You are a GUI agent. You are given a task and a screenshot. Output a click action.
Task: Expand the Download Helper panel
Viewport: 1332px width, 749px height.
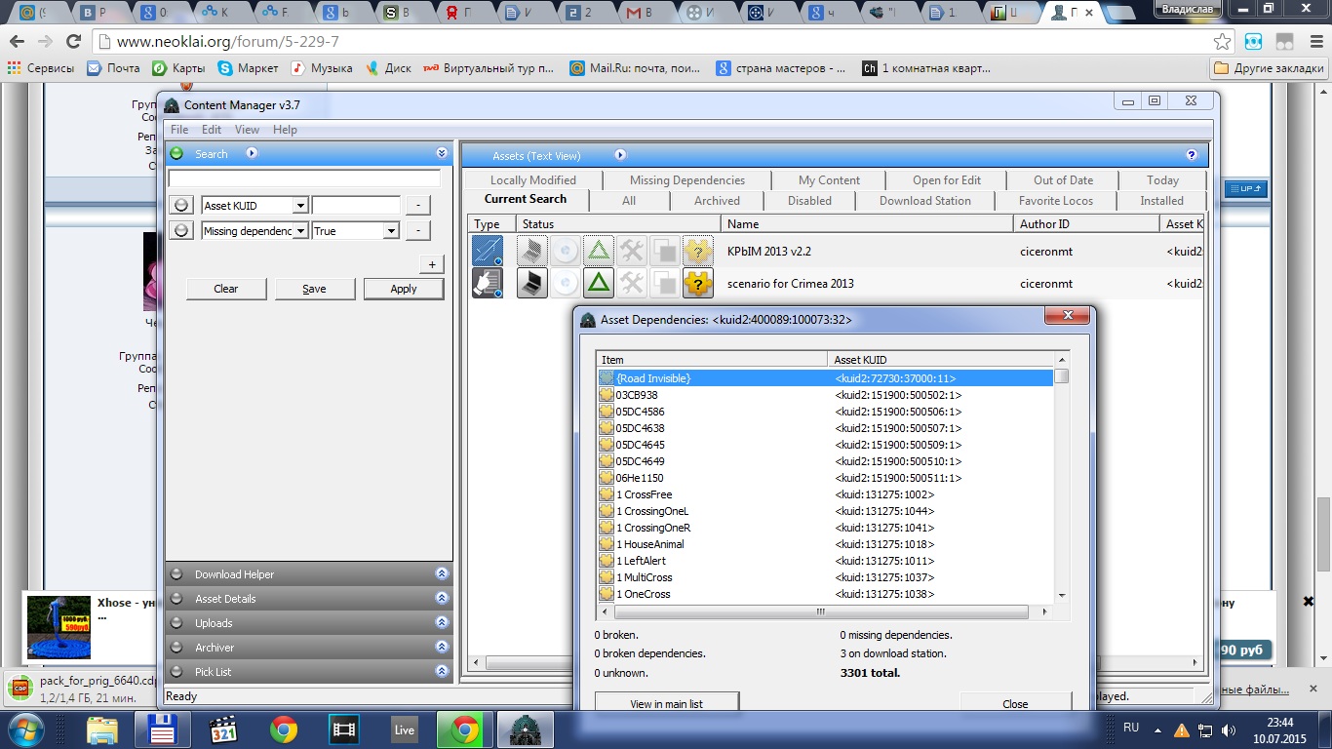pos(442,574)
